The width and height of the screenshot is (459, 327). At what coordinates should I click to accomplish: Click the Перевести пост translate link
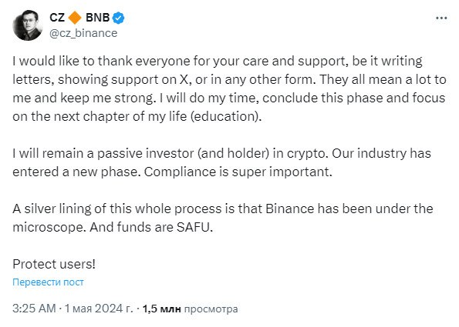tap(48, 282)
